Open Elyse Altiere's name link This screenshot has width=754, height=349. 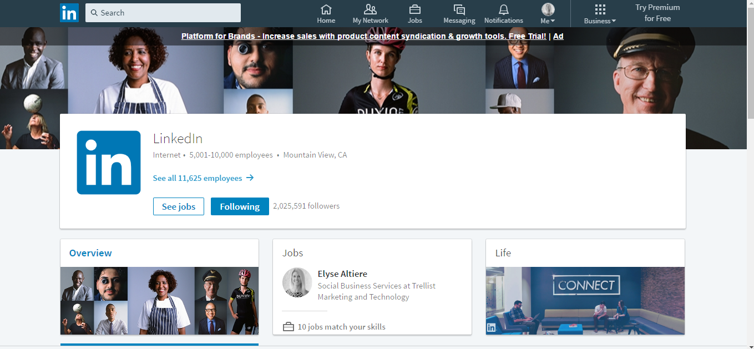click(x=342, y=274)
